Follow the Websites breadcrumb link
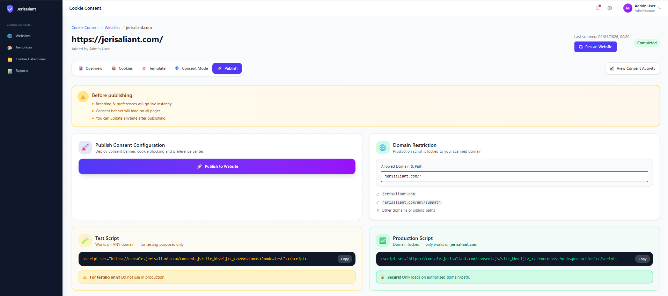The width and height of the screenshot is (668, 296). pos(112,28)
